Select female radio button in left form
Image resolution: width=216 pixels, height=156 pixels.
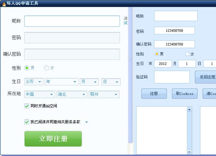point(47,68)
